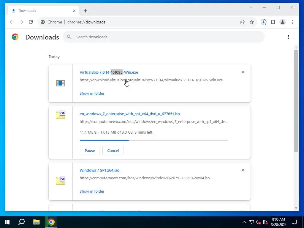
Task: Remove VirtualBox download from list
Action: [243, 72]
